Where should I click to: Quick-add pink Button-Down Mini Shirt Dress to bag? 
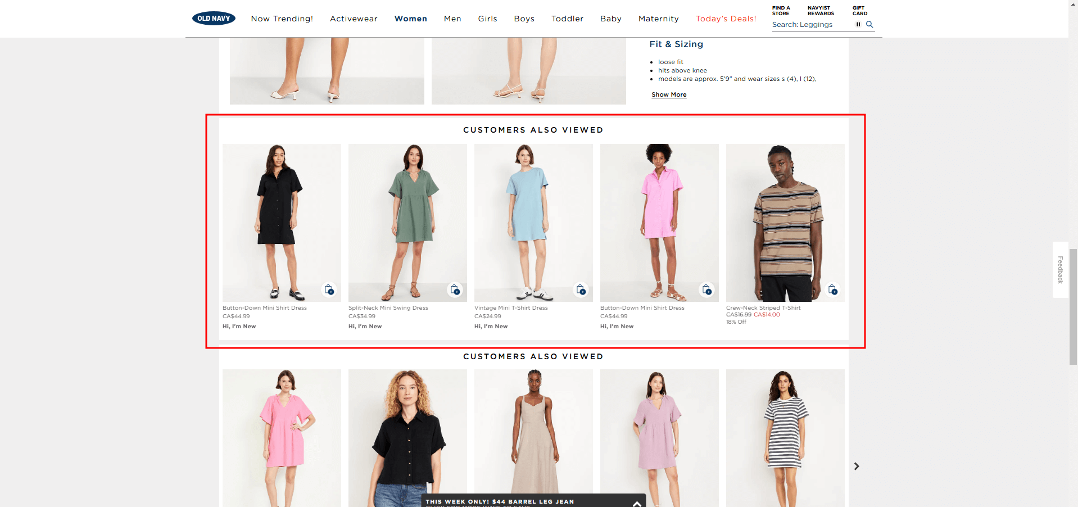(x=707, y=289)
